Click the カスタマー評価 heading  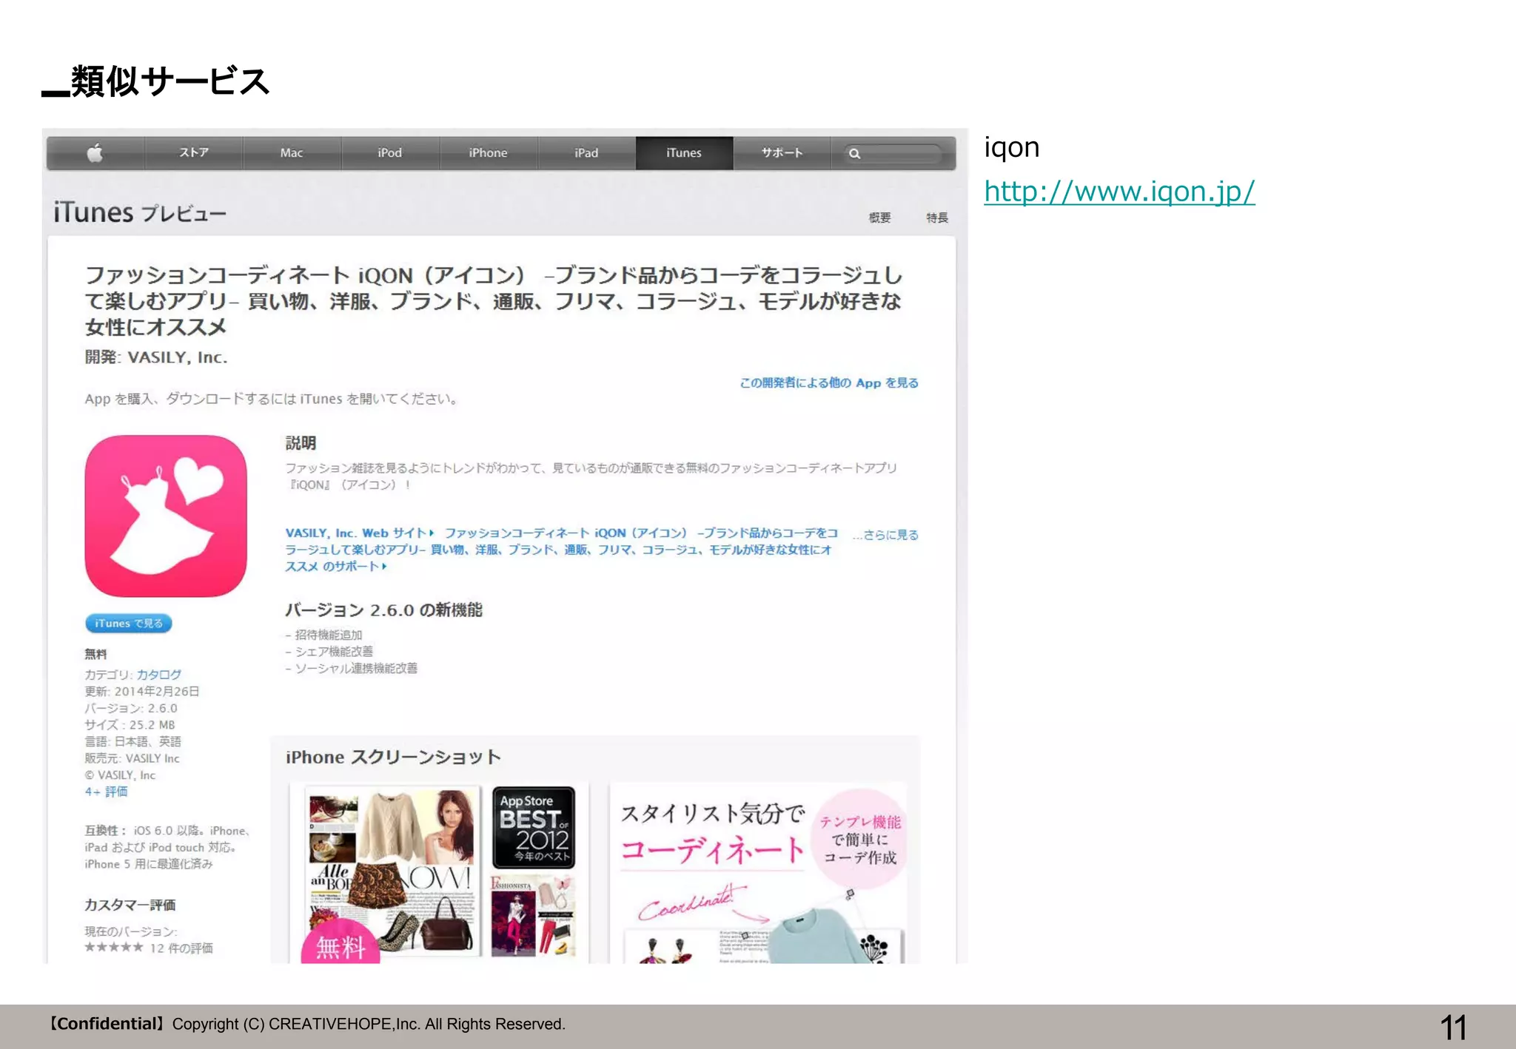point(130,905)
